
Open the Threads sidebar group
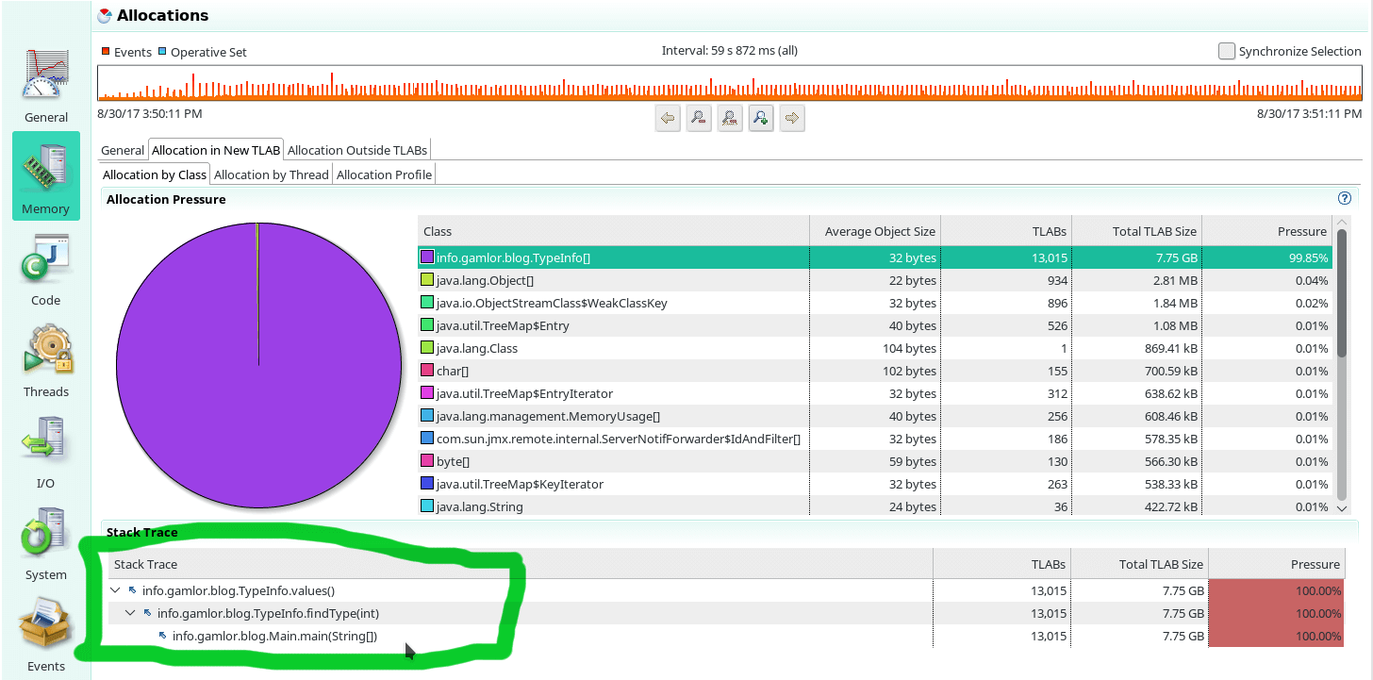[45, 360]
